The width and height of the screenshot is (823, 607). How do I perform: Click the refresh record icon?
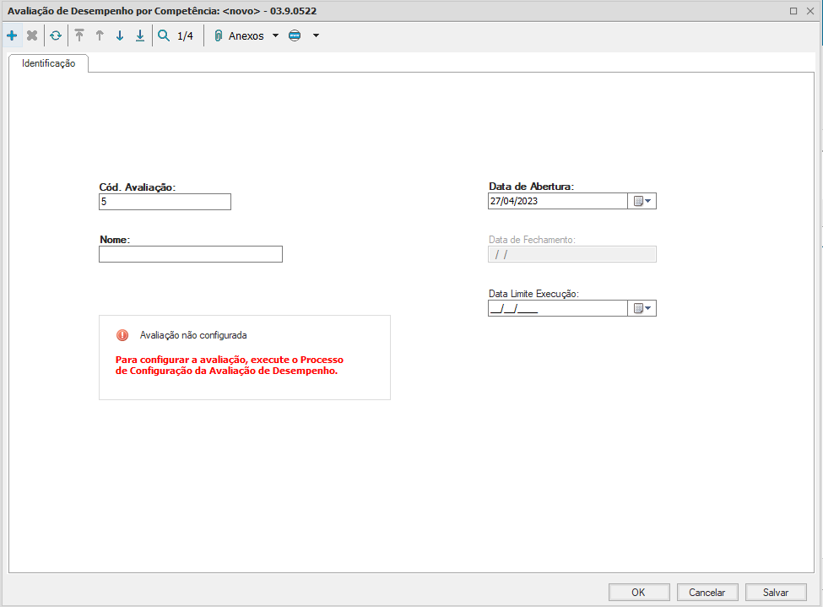56,36
